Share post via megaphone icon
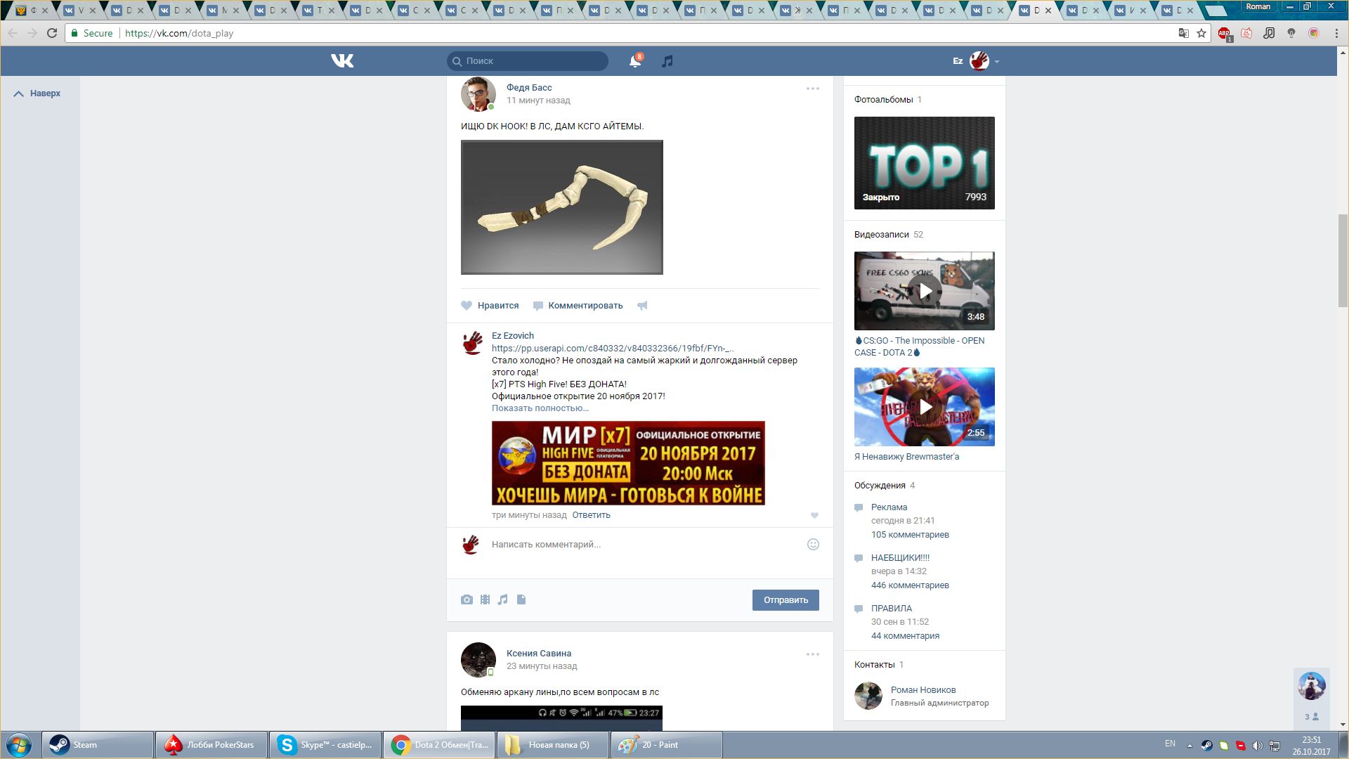Screen dimensions: 1349x759 (x=642, y=306)
